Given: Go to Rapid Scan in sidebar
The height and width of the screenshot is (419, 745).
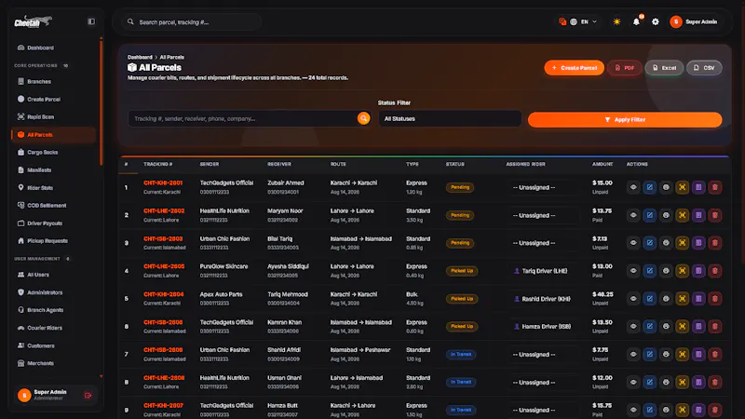Looking at the screenshot, I should pyautogui.click(x=54, y=117).
